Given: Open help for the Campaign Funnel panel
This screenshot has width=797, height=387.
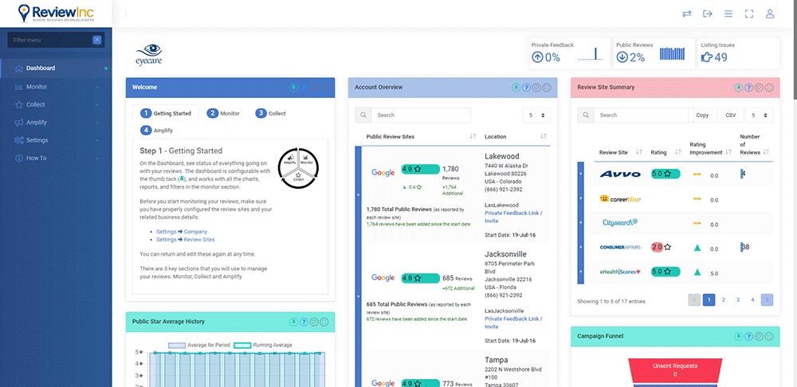Looking at the screenshot, I should tap(748, 336).
